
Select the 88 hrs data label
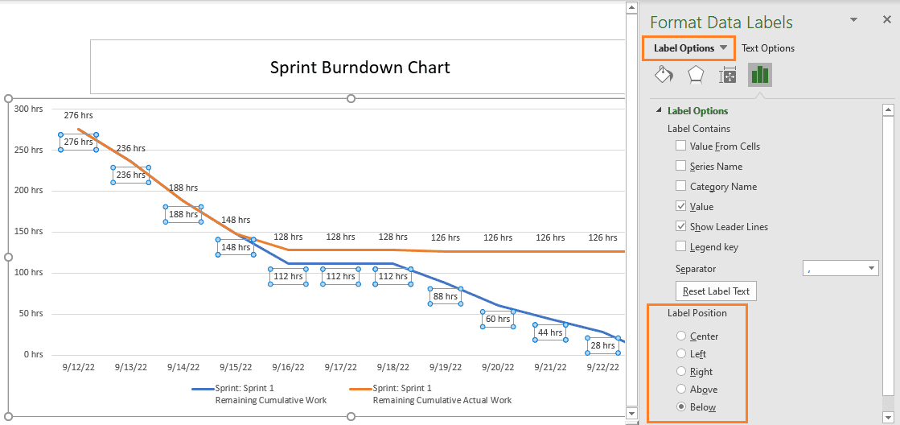446,296
